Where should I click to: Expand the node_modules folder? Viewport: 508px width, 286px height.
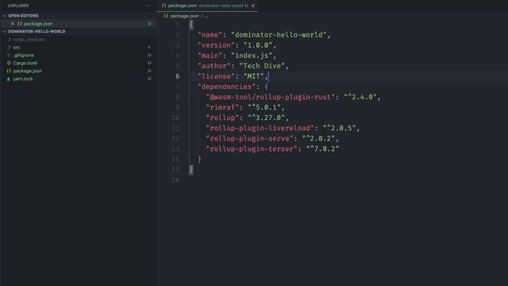pos(9,39)
